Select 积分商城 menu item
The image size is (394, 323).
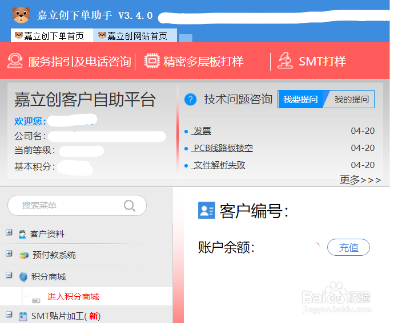[49, 277]
